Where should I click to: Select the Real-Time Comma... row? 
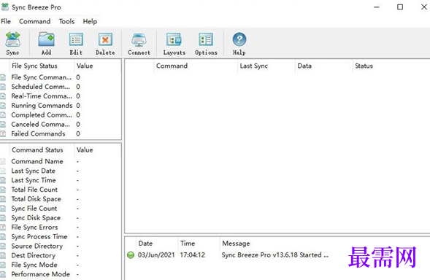[x=61, y=96]
